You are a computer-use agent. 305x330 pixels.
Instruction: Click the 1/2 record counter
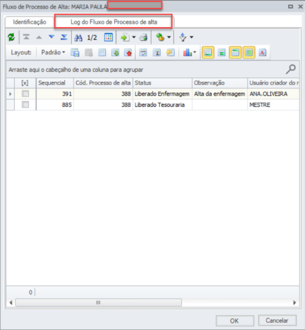[92, 38]
